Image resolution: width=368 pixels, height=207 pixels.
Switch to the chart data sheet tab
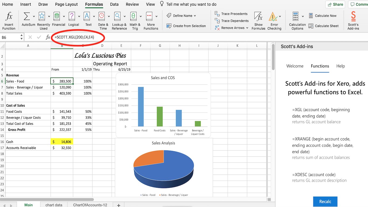click(x=54, y=205)
